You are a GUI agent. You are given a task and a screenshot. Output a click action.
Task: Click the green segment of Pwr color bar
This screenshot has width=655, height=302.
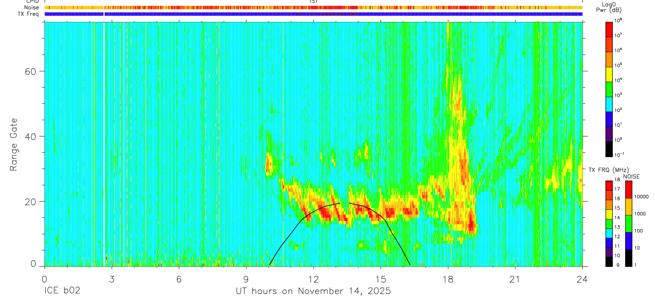609,88
